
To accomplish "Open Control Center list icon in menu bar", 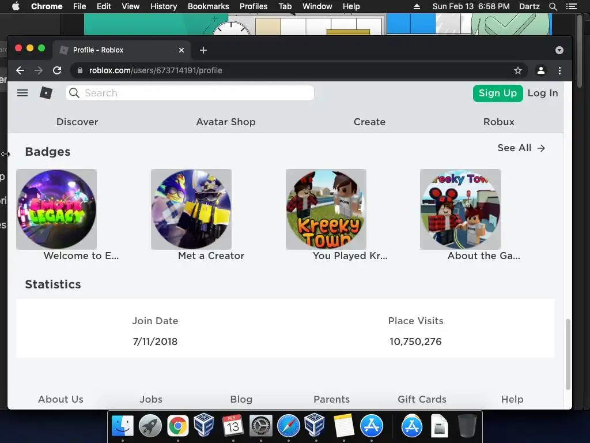I will tap(571, 6).
